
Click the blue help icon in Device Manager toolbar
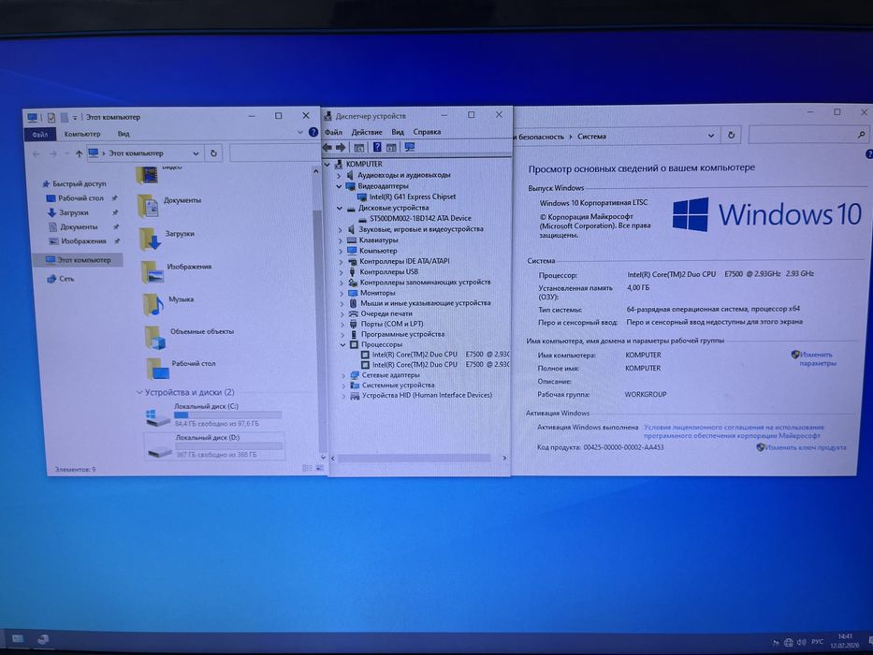[x=377, y=147]
